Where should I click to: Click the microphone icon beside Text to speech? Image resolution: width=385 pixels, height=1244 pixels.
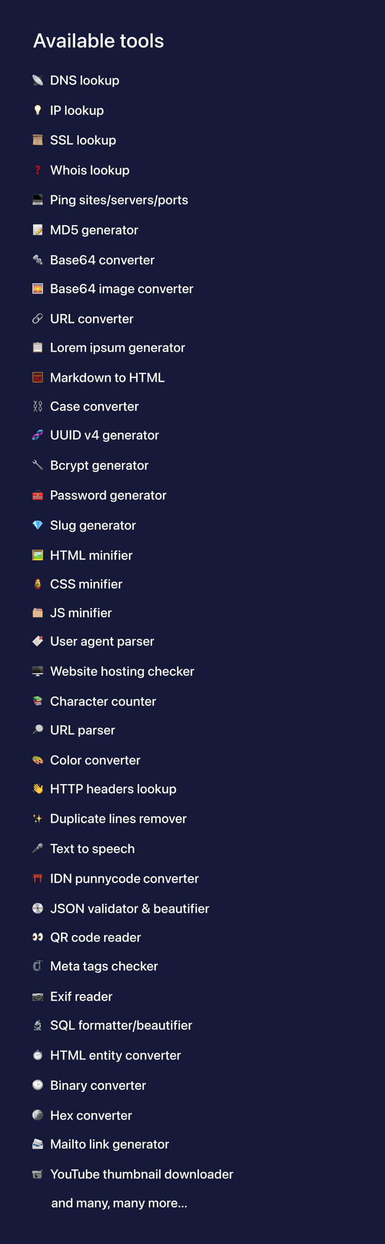tap(37, 849)
